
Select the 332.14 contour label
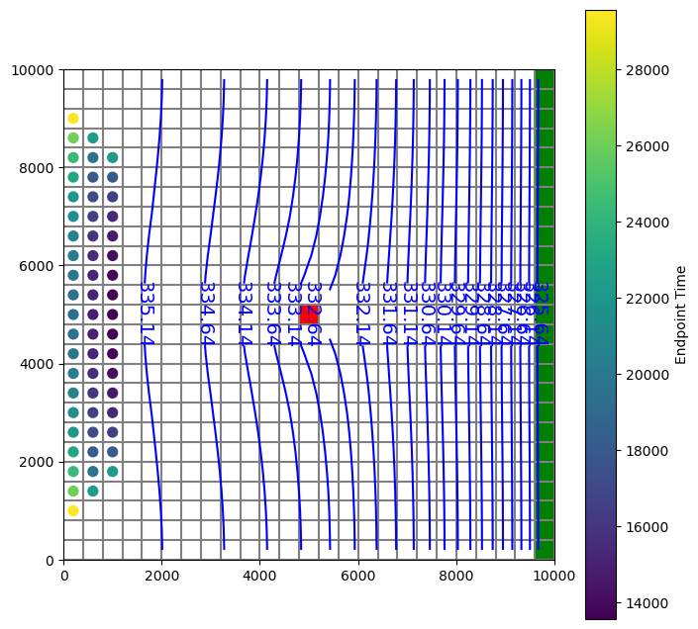click(362, 314)
